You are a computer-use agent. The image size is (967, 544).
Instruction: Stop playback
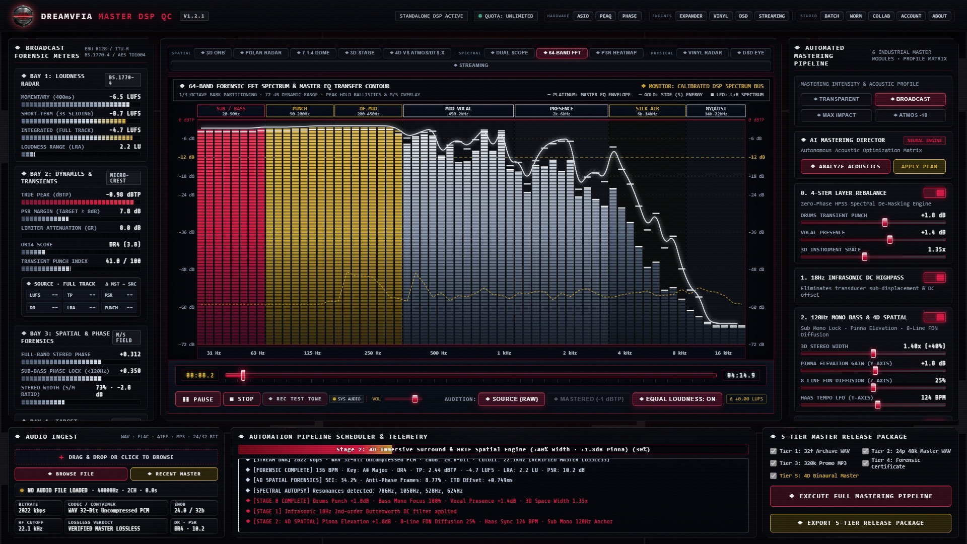pos(242,399)
